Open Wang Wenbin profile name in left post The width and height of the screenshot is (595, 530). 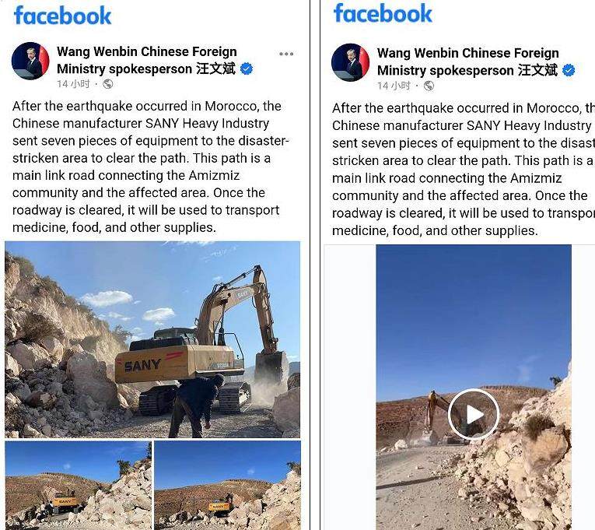146,60
